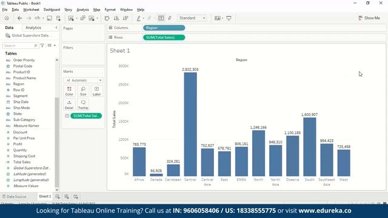Click the Label card in Marks

pyautogui.click(x=96, y=91)
